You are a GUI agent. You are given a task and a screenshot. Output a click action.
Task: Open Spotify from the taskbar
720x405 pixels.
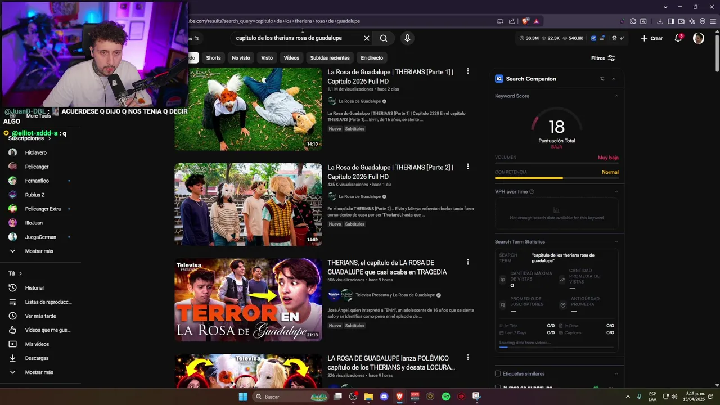446,397
